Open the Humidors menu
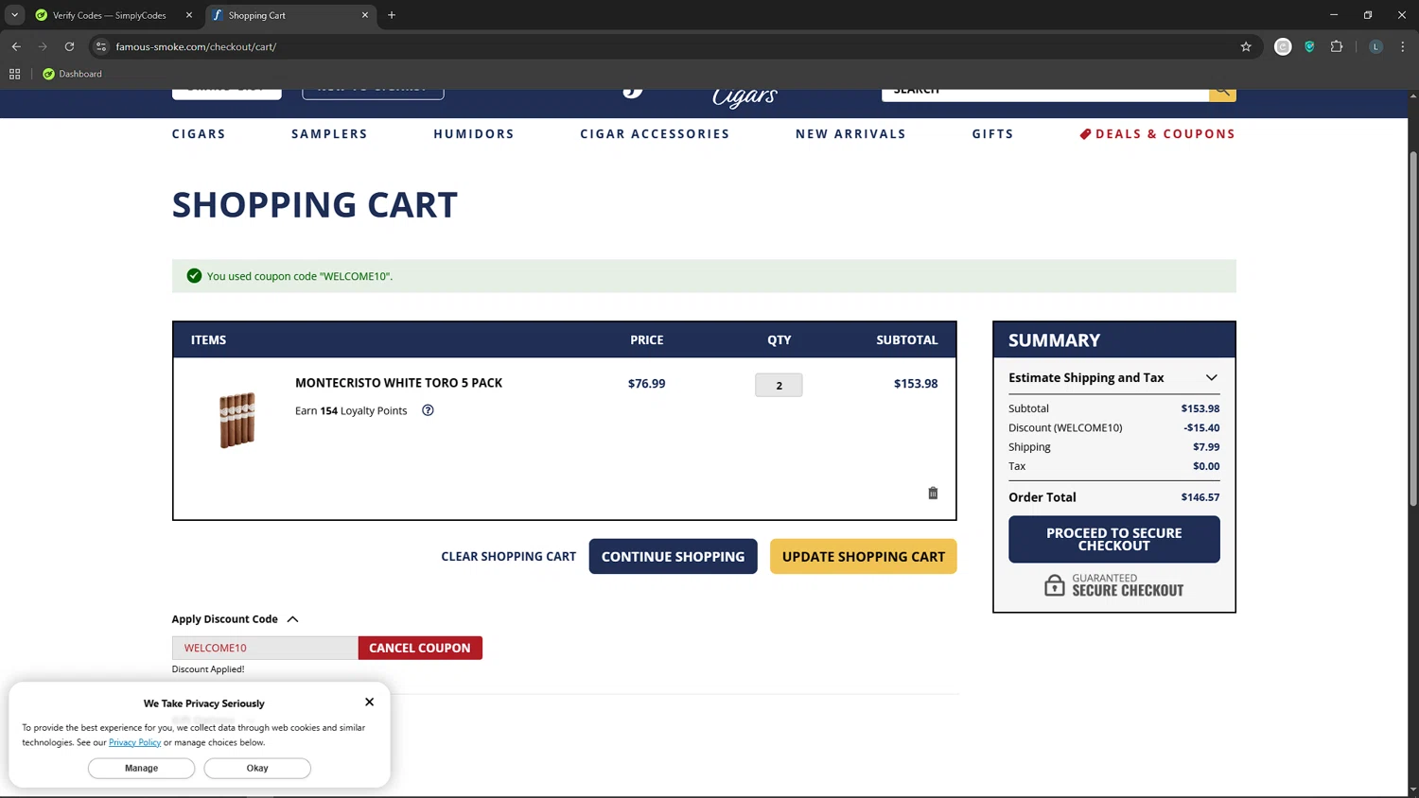 (474, 134)
